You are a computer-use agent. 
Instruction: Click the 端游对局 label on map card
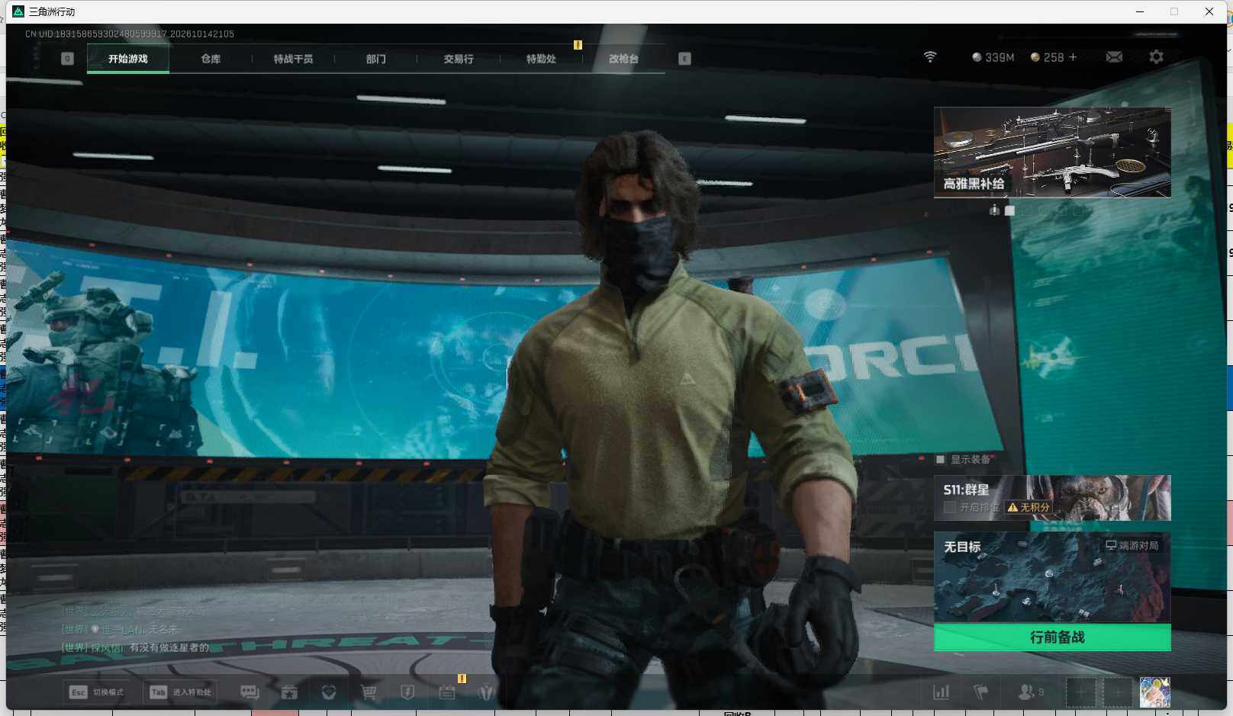click(x=1132, y=545)
